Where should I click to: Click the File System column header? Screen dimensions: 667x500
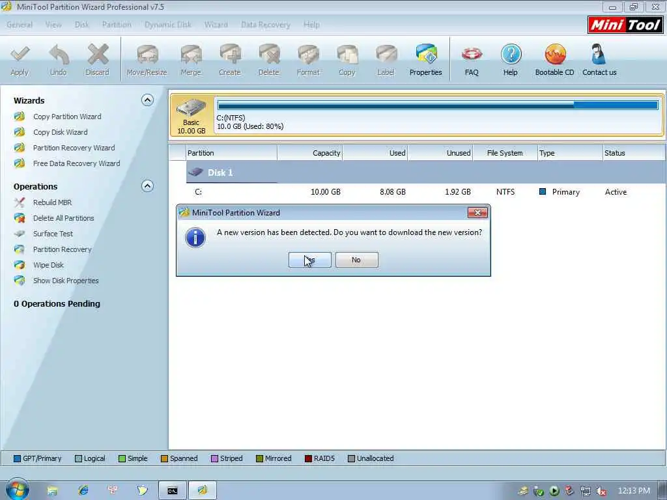505,153
